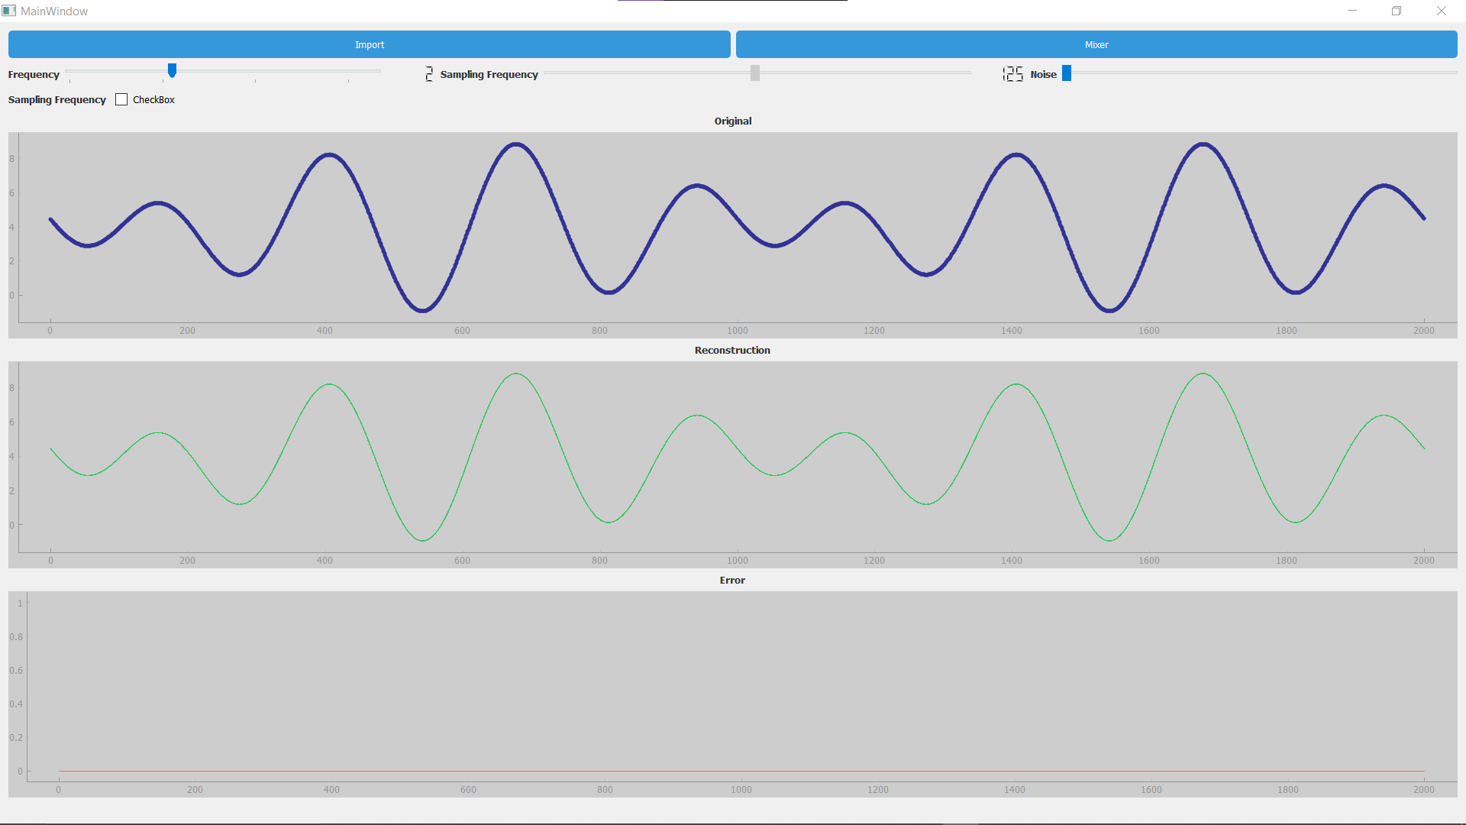Open the Mixer
Screen dimensions: 1466x825
coord(1096,44)
